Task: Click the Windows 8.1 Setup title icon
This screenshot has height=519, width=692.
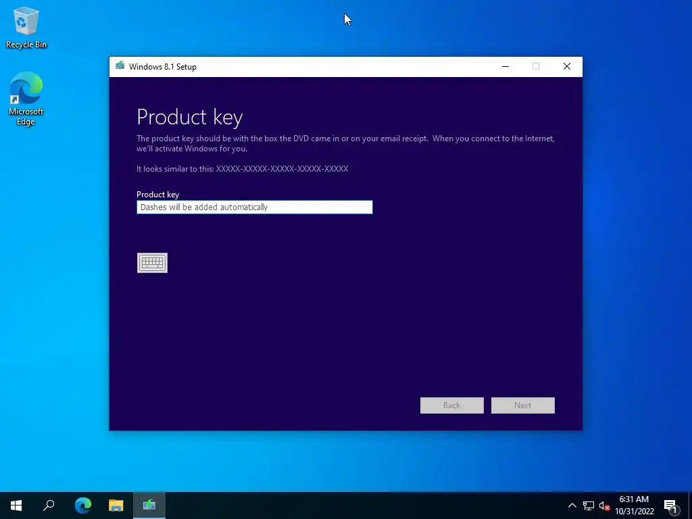Action: (x=120, y=66)
